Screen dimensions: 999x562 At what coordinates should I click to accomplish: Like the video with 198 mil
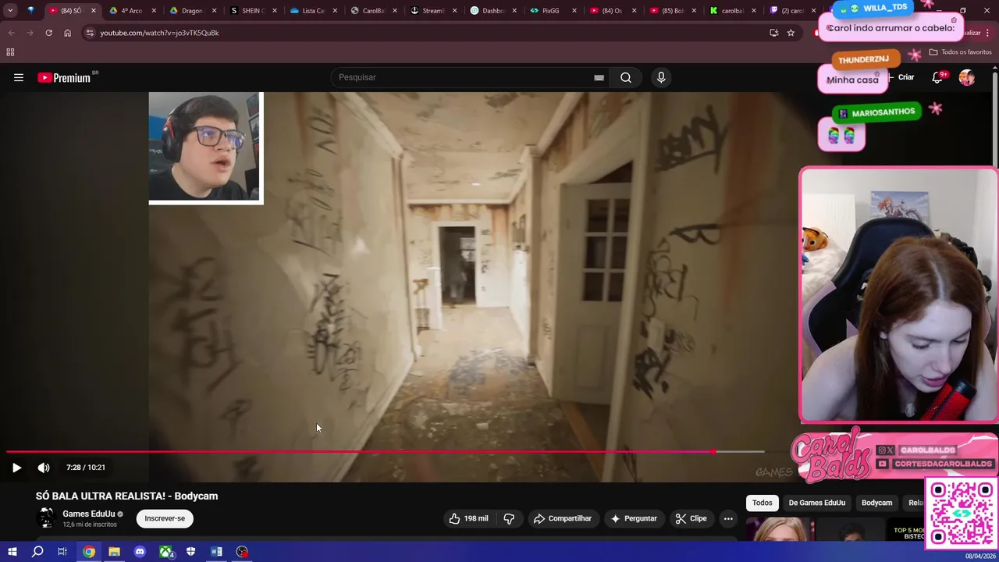pyautogui.click(x=468, y=518)
